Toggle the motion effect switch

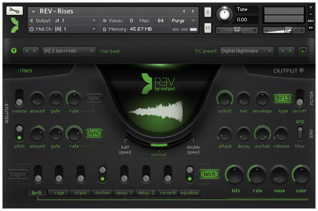coord(103,174)
